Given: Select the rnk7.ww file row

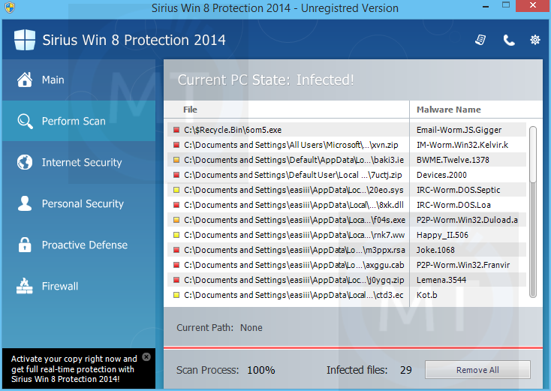Looking at the screenshot, I should point(346,235).
